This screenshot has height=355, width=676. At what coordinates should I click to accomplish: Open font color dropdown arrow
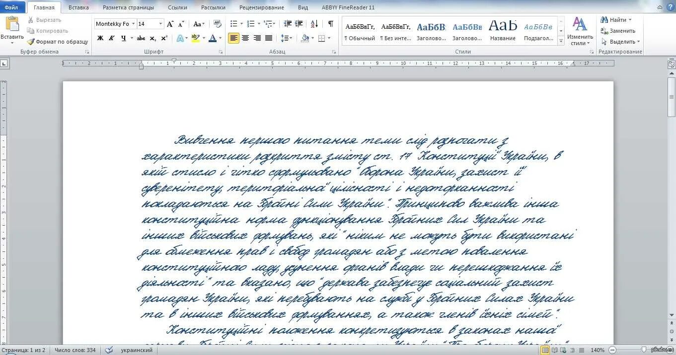221,38
